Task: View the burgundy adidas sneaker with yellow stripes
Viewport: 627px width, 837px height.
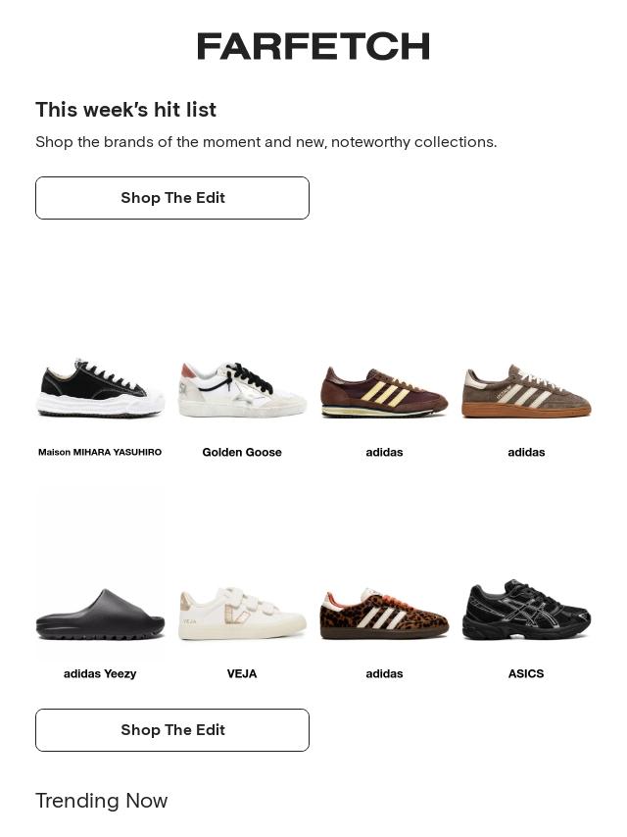Action: 384,391
